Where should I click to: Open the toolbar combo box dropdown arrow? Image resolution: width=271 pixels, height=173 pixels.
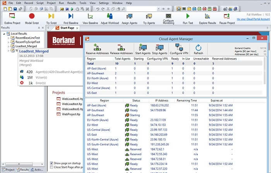158,9
